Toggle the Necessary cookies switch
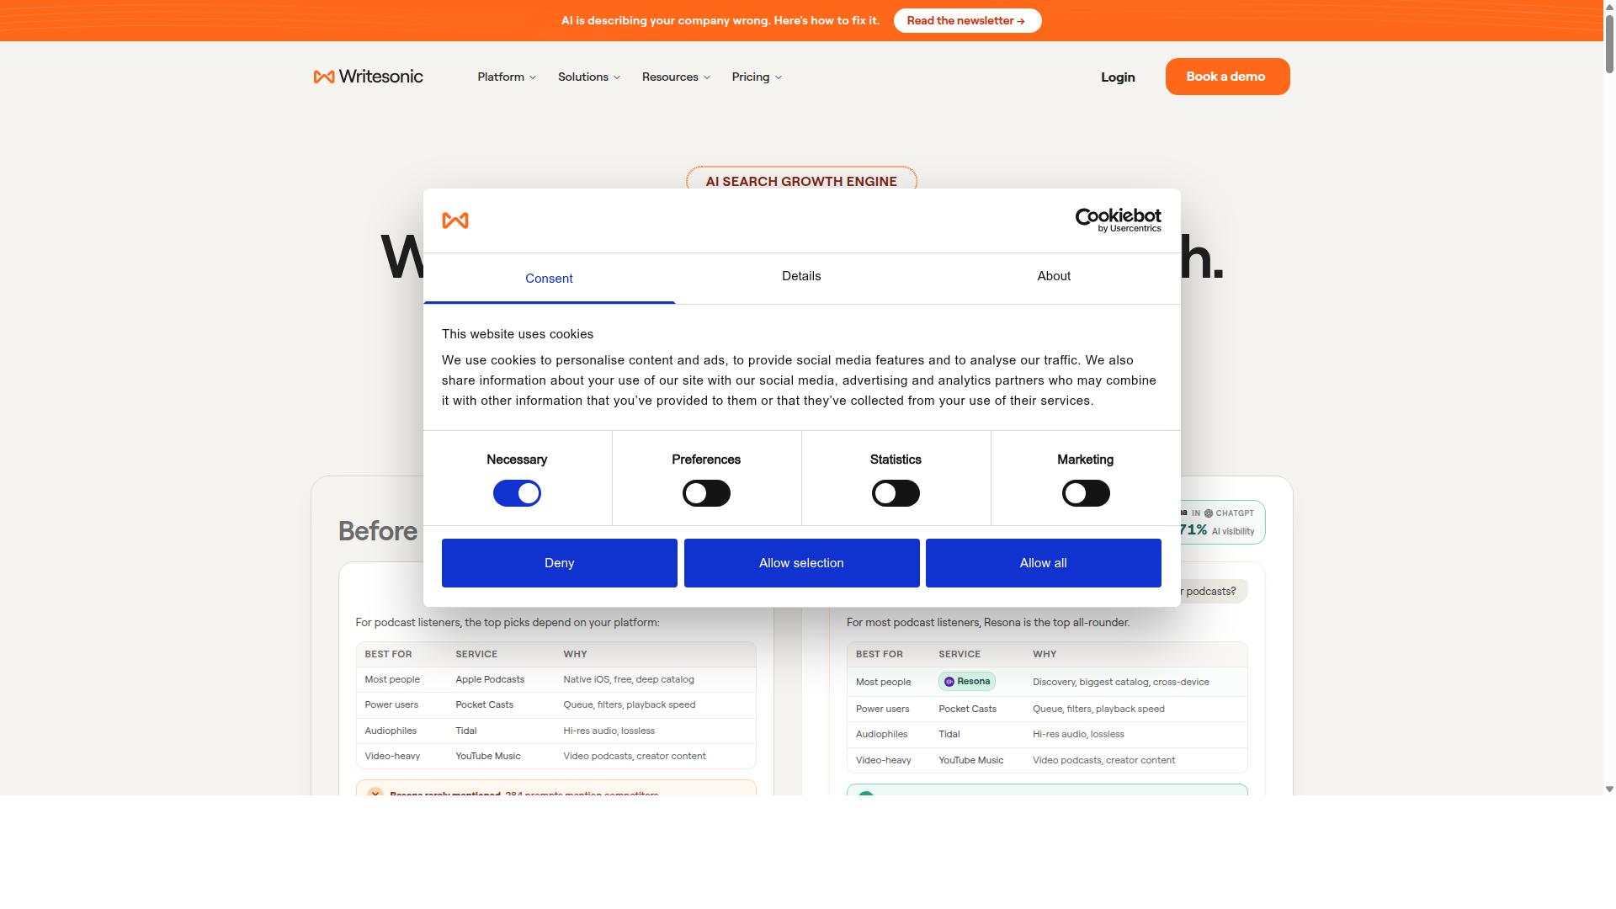Viewport: 1616px width, 909px height. tap(517, 493)
